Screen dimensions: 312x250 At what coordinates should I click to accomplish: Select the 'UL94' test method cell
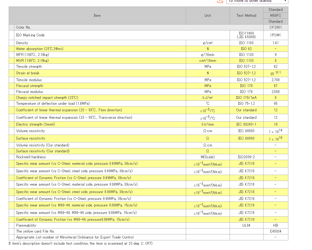[x=246, y=225]
